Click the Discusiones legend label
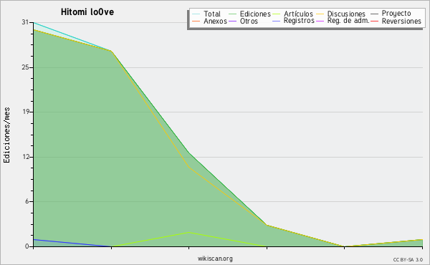This screenshot has height=265, width=430. tap(346, 14)
